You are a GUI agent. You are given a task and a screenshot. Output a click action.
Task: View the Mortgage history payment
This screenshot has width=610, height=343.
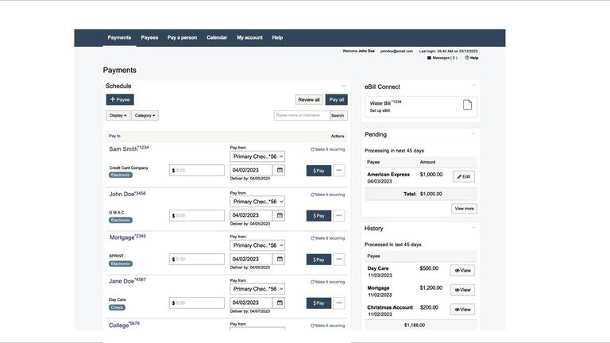462,290
